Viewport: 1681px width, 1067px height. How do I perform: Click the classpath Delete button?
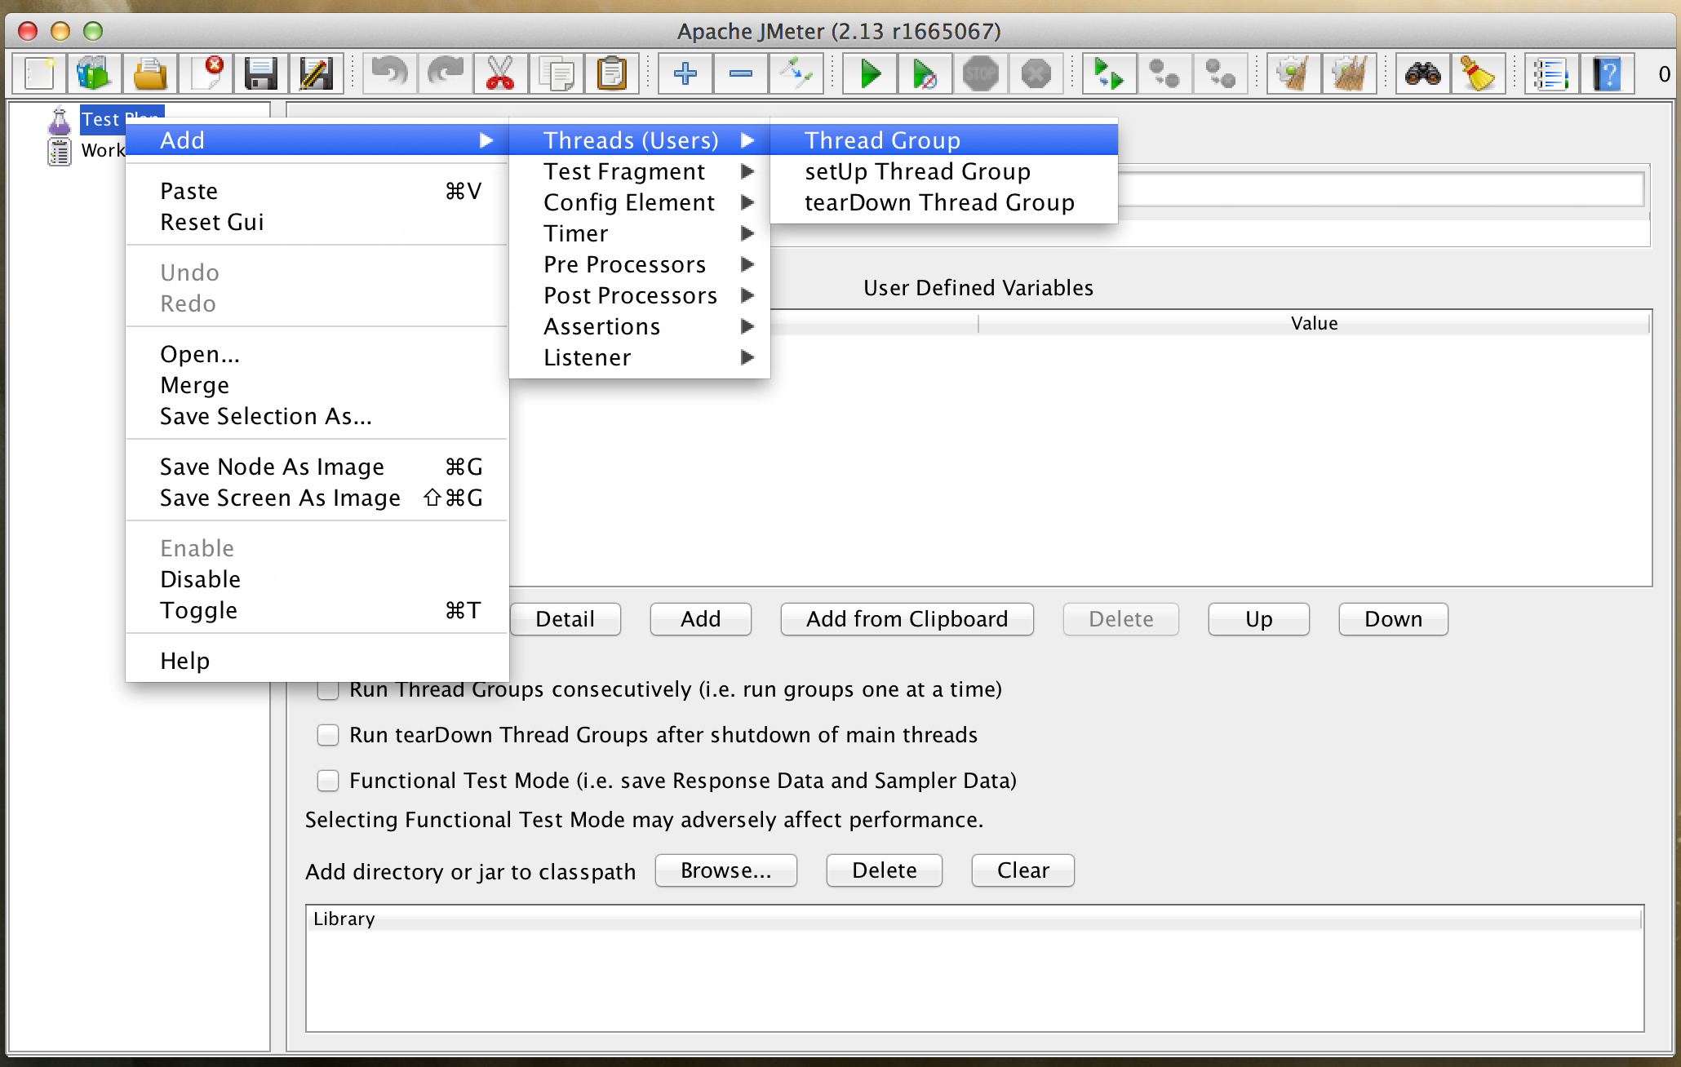coord(885,870)
